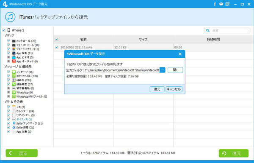
Task: Close the 4Videosoft iOS データ復元 dialog
Action: [x=180, y=54]
